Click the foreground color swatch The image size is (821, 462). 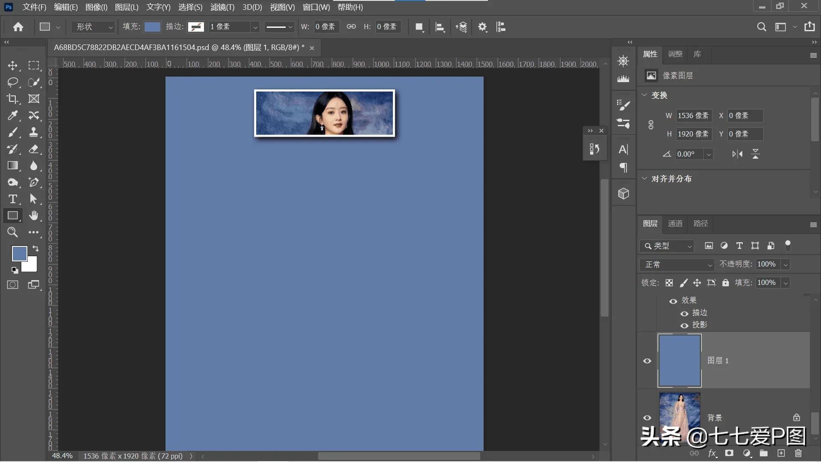pyautogui.click(x=19, y=253)
